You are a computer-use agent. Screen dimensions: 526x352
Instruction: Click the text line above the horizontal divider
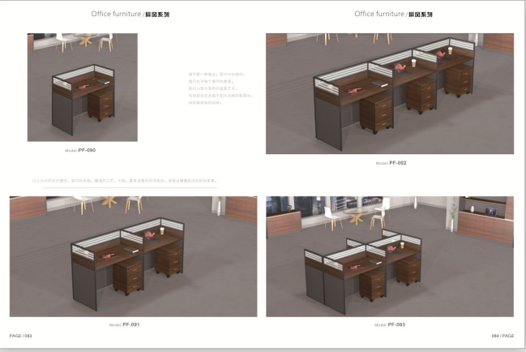click(124, 179)
